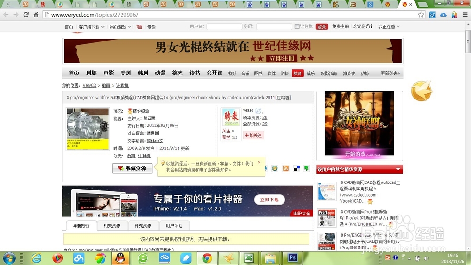The height and width of the screenshot is (265, 471).
Task: Open the 普通话 language link
Action: (153, 133)
